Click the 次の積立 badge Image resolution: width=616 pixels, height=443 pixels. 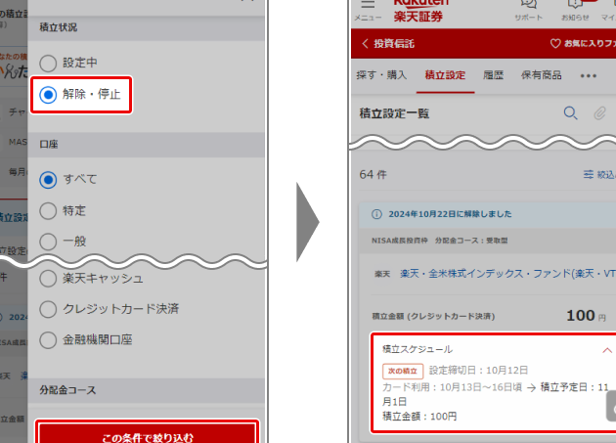click(403, 371)
